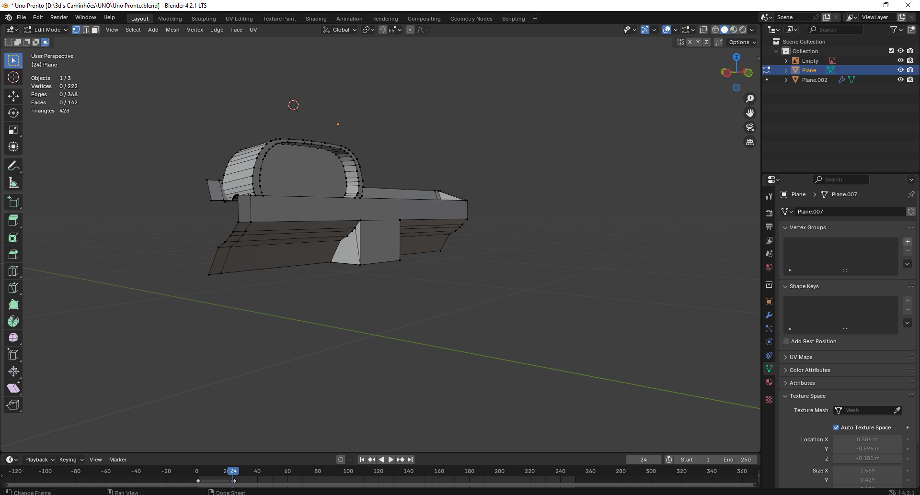920x495 pixels.
Task: Toggle camera view icon in viewport
Action: (750, 127)
